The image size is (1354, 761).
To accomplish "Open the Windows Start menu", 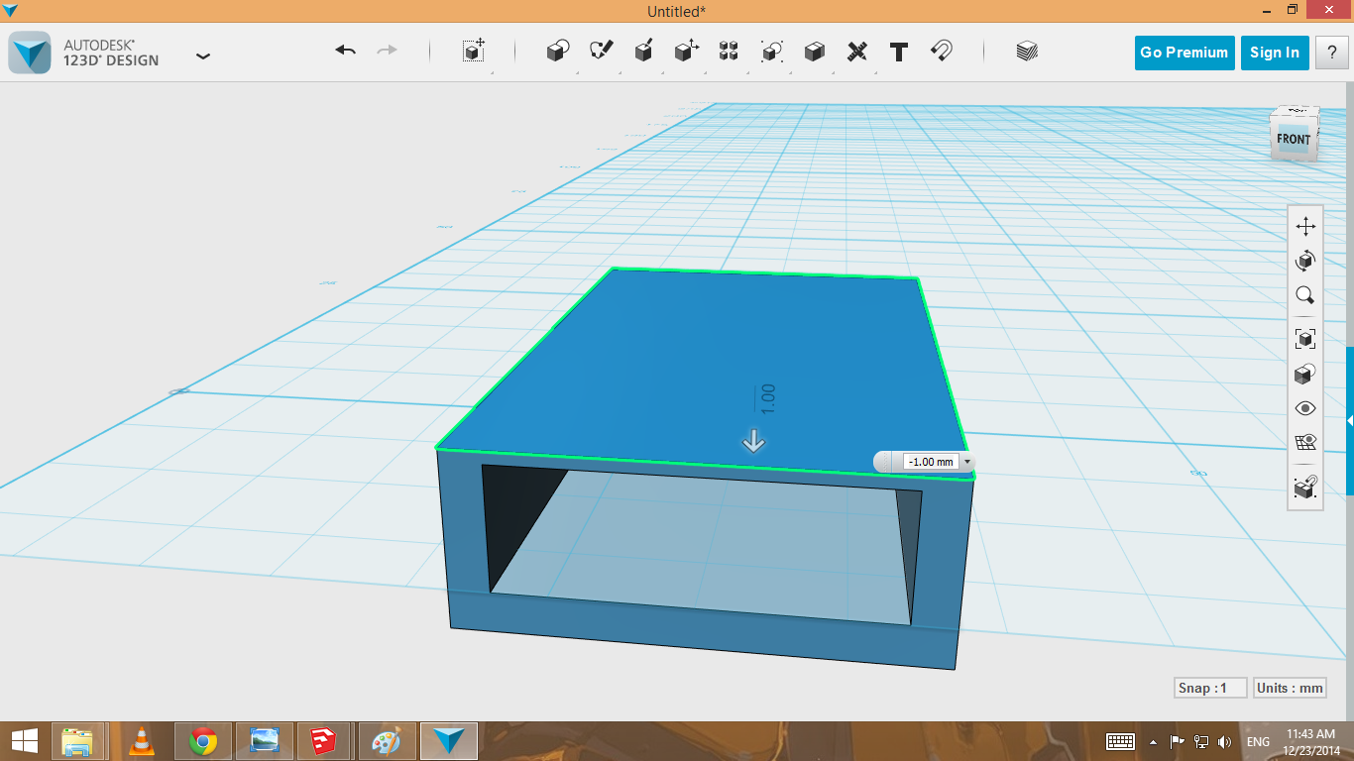I will pos(25,740).
